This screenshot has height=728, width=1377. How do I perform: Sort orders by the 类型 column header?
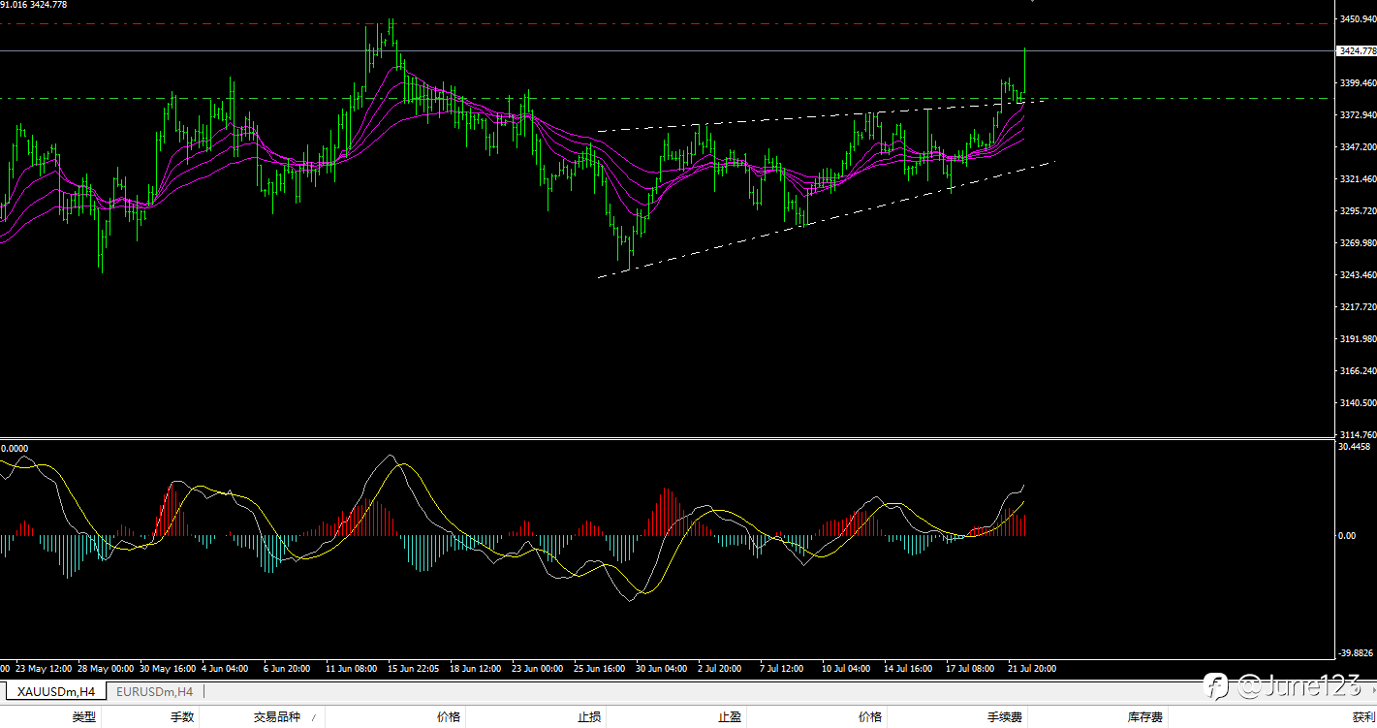click(84, 717)
